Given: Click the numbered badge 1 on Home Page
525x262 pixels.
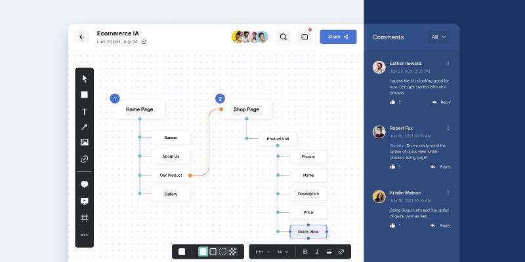Looking at the screenshot, I should point(115,99).
